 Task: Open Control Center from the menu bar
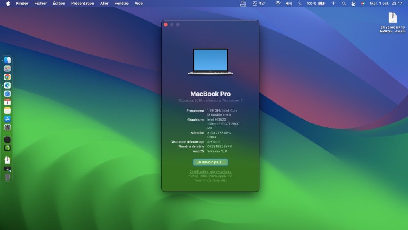[353, 3]
